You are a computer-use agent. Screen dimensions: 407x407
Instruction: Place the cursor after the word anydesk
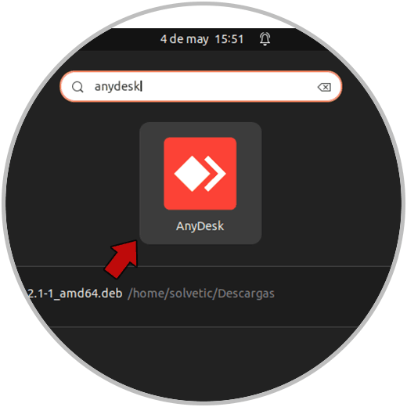pyautogui.click(x=141, y=86)
